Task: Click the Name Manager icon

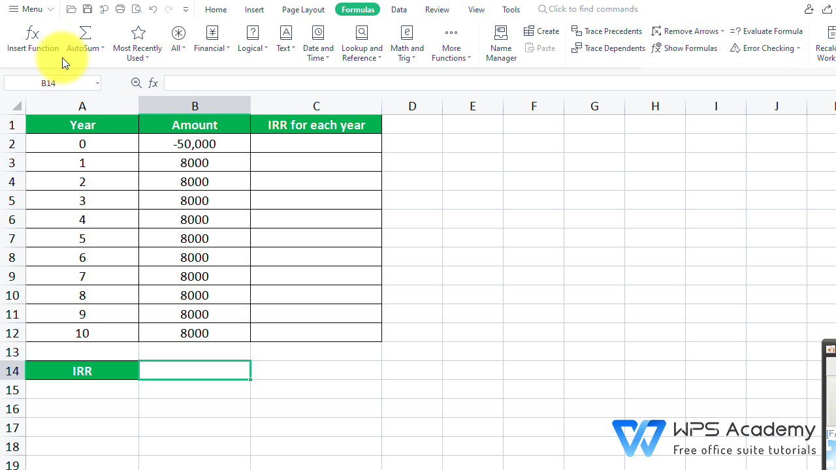Action: pyautogui.click(x=500, y=40)
